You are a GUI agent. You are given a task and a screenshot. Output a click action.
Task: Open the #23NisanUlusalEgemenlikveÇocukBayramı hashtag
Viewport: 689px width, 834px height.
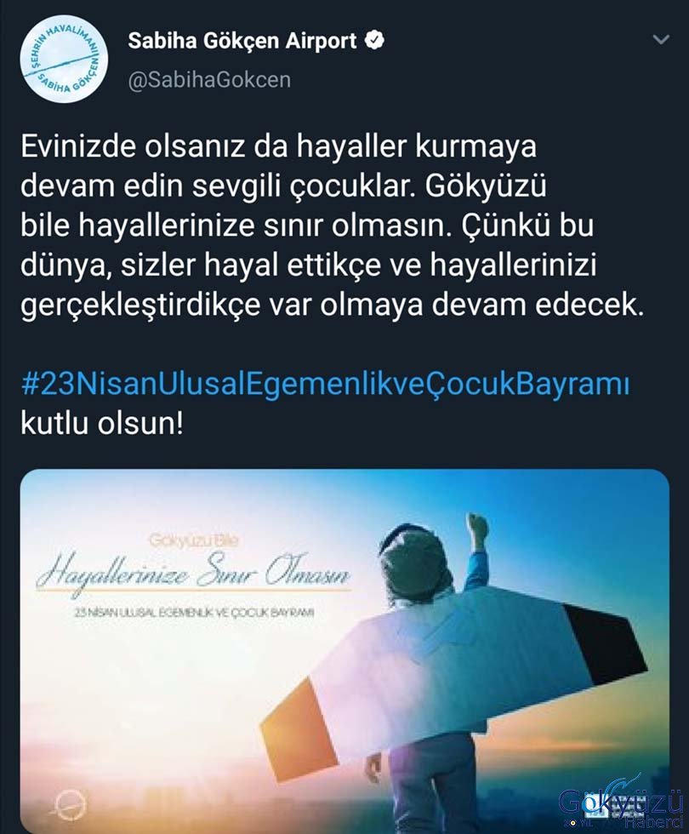[325, 384]
